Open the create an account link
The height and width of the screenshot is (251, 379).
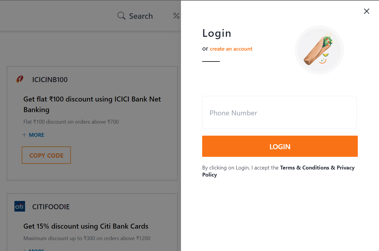(x=231, y=49)
